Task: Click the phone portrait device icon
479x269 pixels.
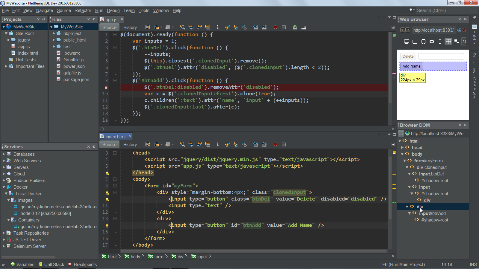Action: (x=440, y=42)
